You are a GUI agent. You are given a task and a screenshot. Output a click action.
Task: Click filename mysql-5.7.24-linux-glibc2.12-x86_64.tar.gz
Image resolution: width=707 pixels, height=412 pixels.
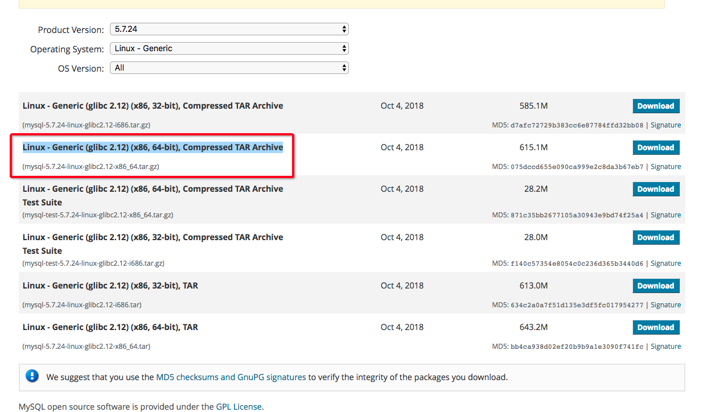(x=91, y=167)
